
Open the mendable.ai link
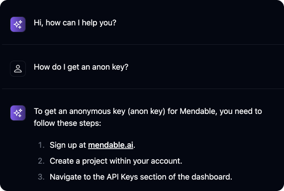(111, 145)
